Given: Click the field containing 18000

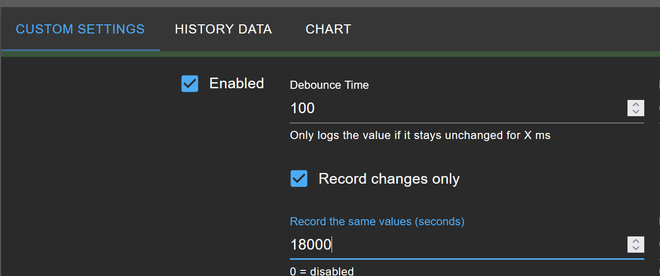Looking at the screenshot, I should click(x=458, y=245).
